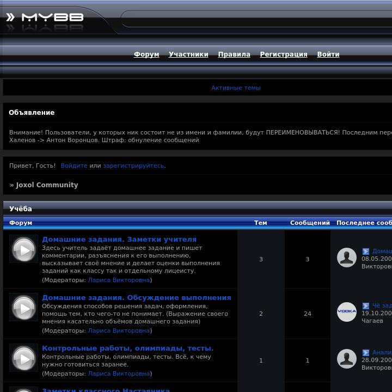Open last post link starting Домаш
The width and height of the screenshot is (392, 392).
[382, 251]
